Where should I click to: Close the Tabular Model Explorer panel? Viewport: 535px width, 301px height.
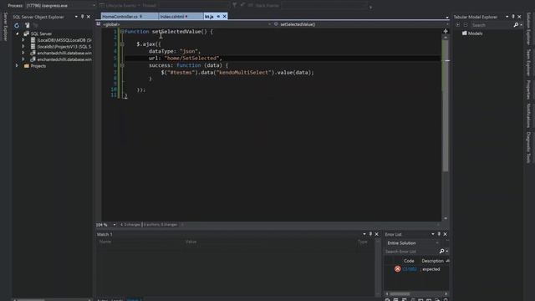point(519,17)
